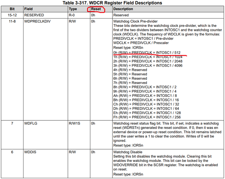Click the underlined INTOSC1 / 512 line
The height and width of the screenshot is (179, 225).
(147, 53)
